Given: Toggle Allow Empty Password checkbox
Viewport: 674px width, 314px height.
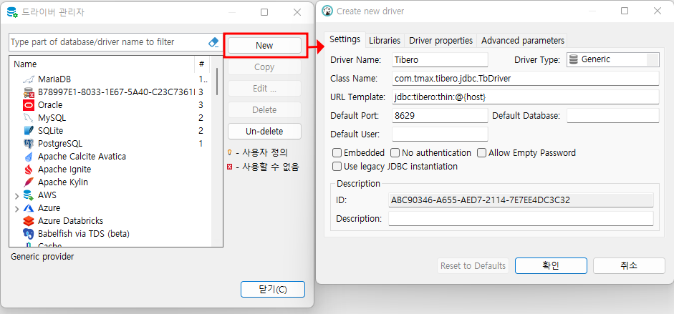Looking at the screenshot, I should (482, 153).
